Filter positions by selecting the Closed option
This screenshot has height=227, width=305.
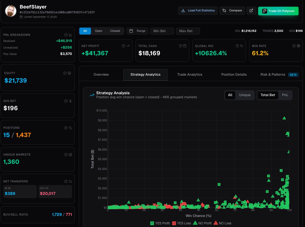115,31
